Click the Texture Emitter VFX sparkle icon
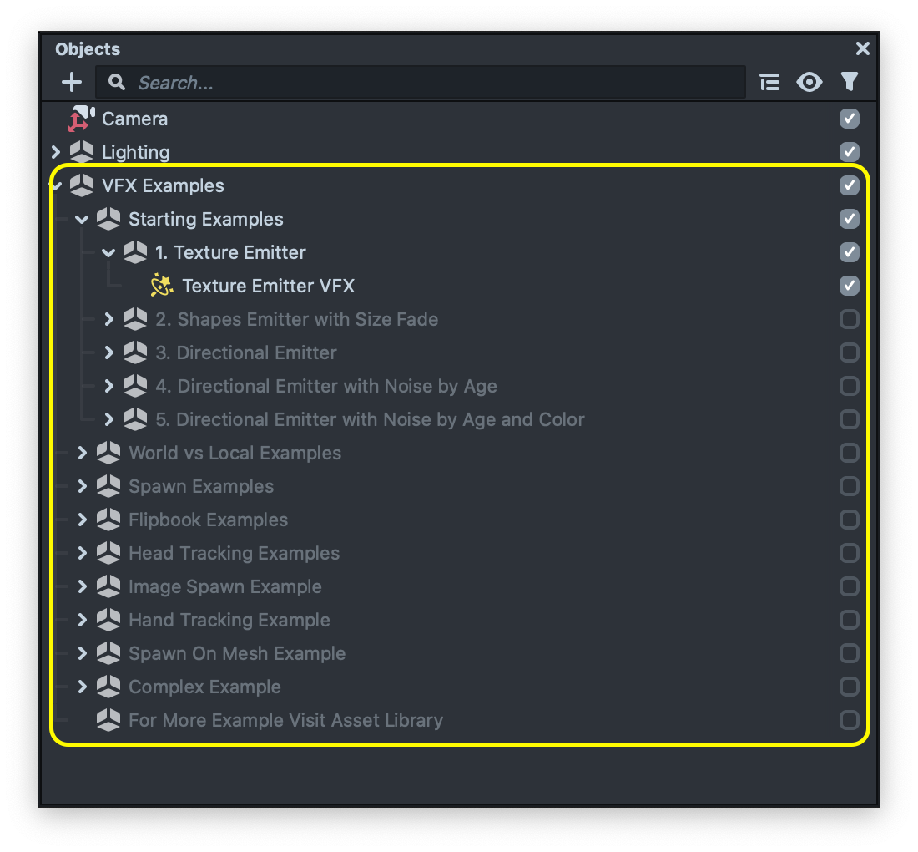Image resolution: width=918 pixels, height=852 pixels. click(x=161, y=286)
